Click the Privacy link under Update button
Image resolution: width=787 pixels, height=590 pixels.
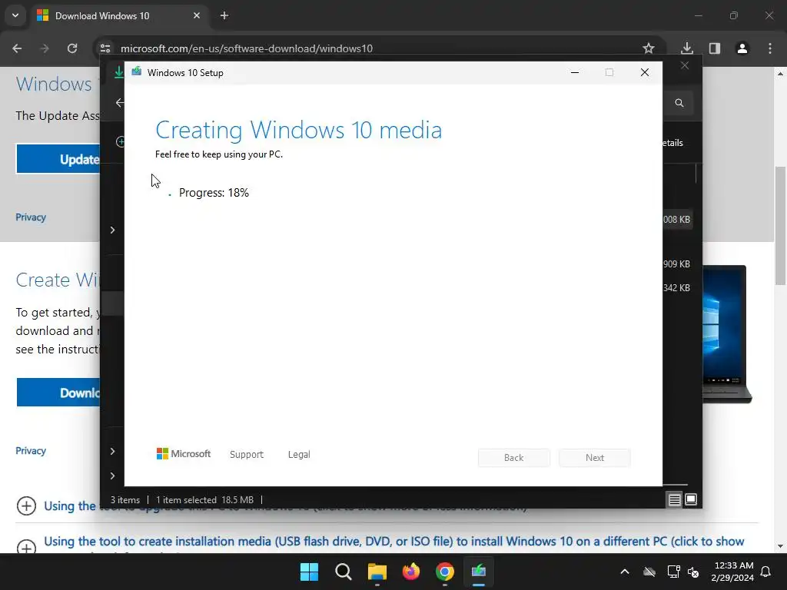pyautogui.click(x=31, y=217)
